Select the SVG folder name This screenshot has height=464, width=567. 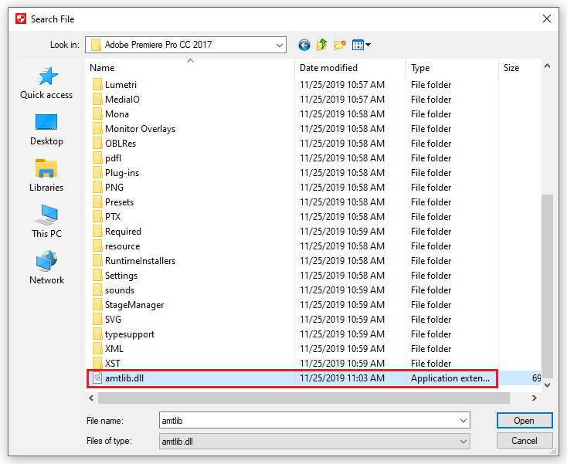(x=114, y=320)
